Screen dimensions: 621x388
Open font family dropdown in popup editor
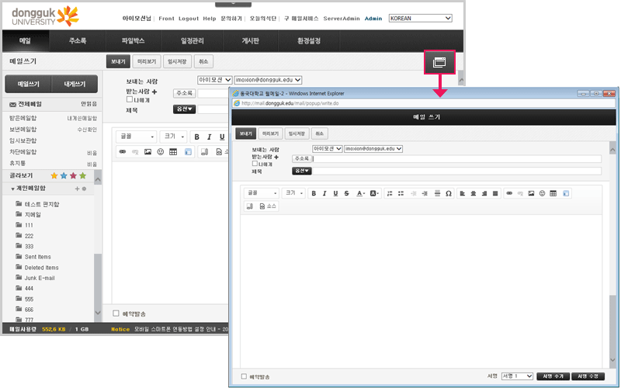pos(262,193)
